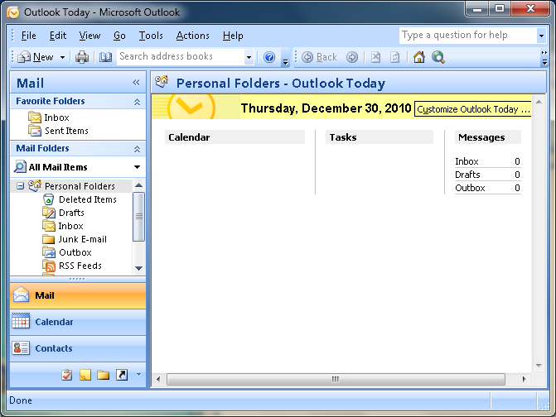This screenshot has width=556, height=417.
Task: Switch to Contacts navigation button
Action: 78,348
